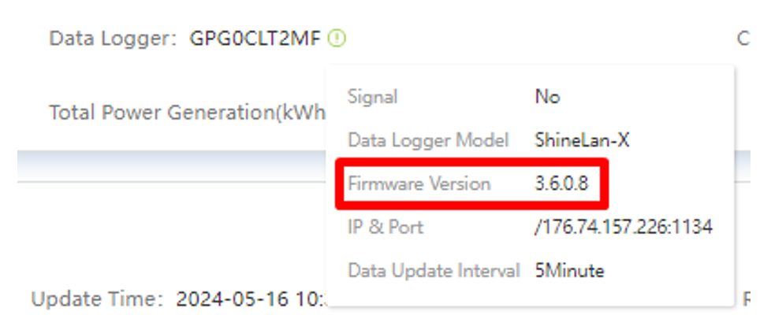Screen dimensions: 771x330
Task: Click the Data Update Interval label
Action: tap(434, 271)
